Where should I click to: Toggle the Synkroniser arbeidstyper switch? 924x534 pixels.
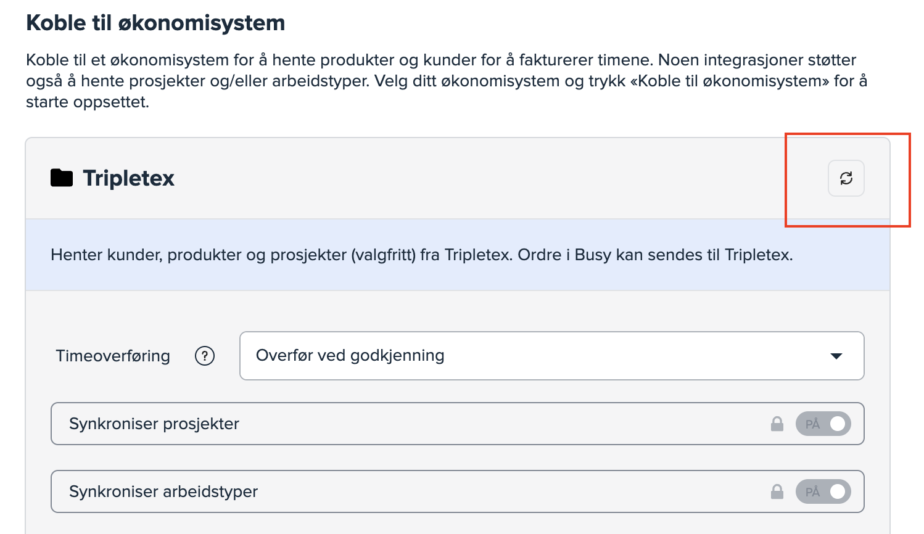coord(823,491)
